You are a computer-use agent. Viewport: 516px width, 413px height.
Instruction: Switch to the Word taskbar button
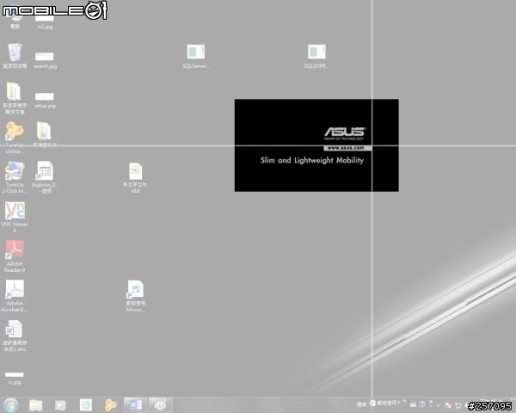pos(135,405)
